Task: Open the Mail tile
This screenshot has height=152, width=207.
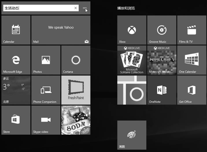Action: (x=61, y=30)
